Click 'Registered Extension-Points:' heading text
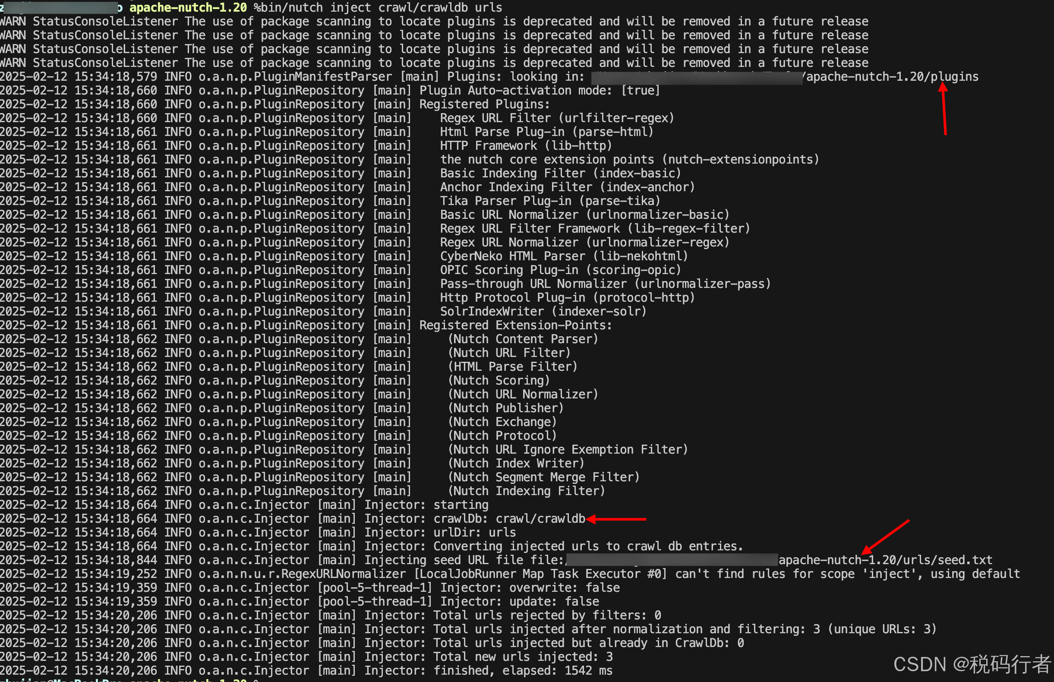This screenshot has width=1054, height=682. click(515, 325)
